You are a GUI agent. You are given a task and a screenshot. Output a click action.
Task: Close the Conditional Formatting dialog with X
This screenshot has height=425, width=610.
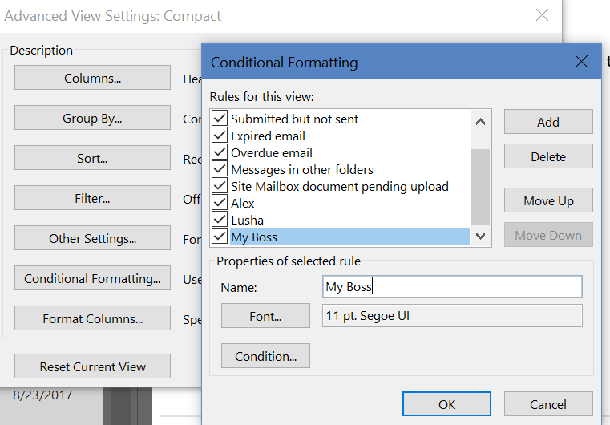[583, 62]
